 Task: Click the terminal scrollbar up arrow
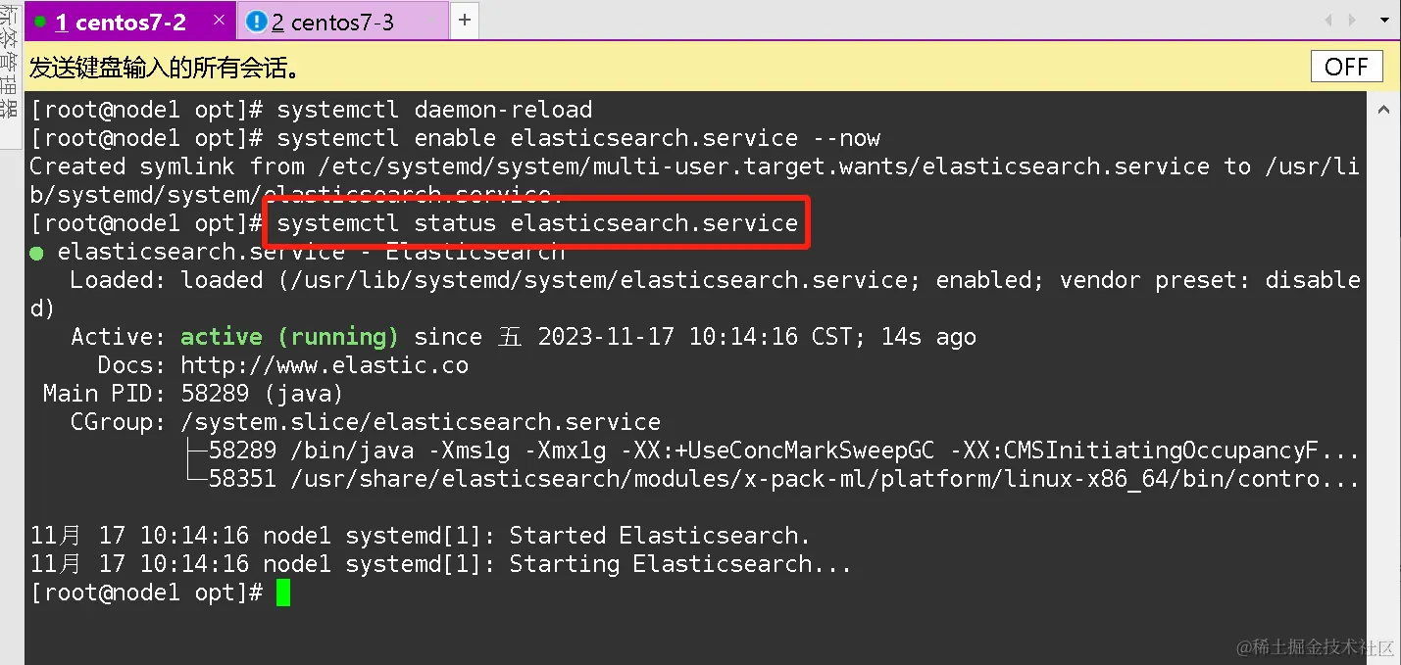[1383, 109]
